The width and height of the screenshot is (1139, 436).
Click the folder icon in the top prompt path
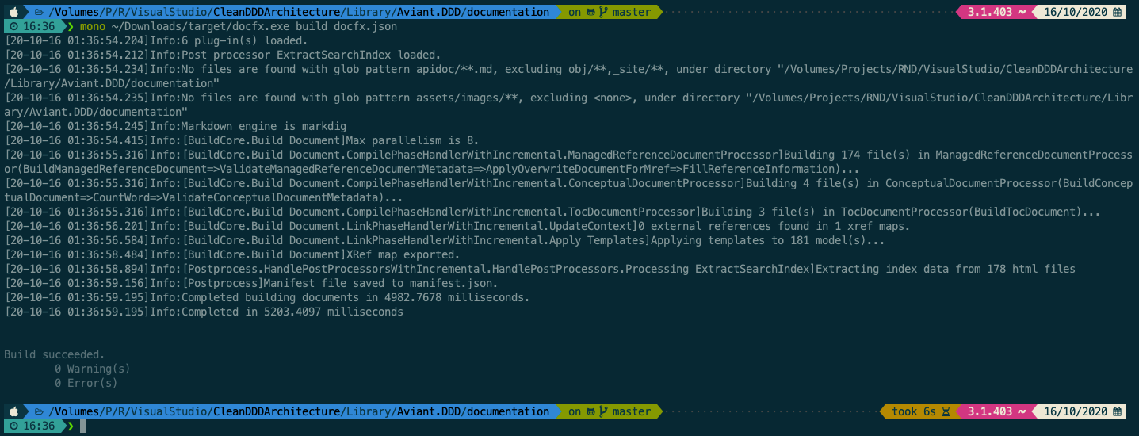pyautogui.click(x=39, y=12)
